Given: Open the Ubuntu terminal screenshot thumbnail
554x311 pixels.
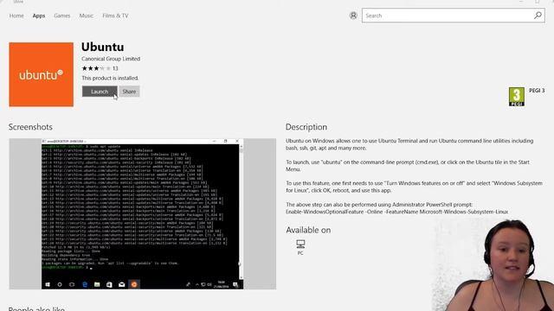Looking at the screenshot, I should pos(142,213).
